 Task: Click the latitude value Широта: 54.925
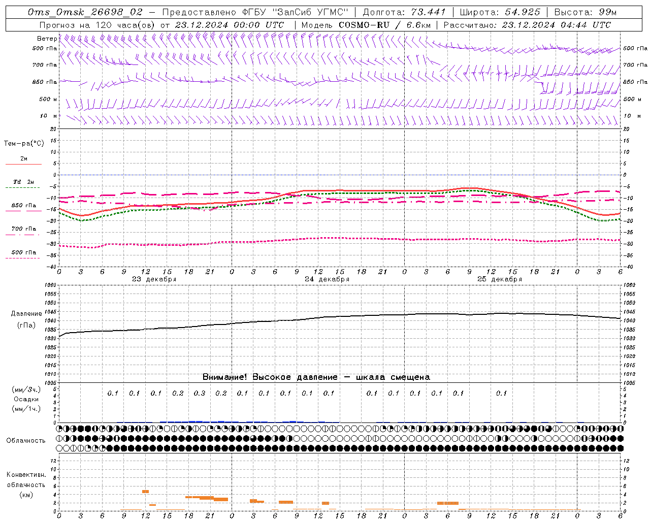click(500, 12)
